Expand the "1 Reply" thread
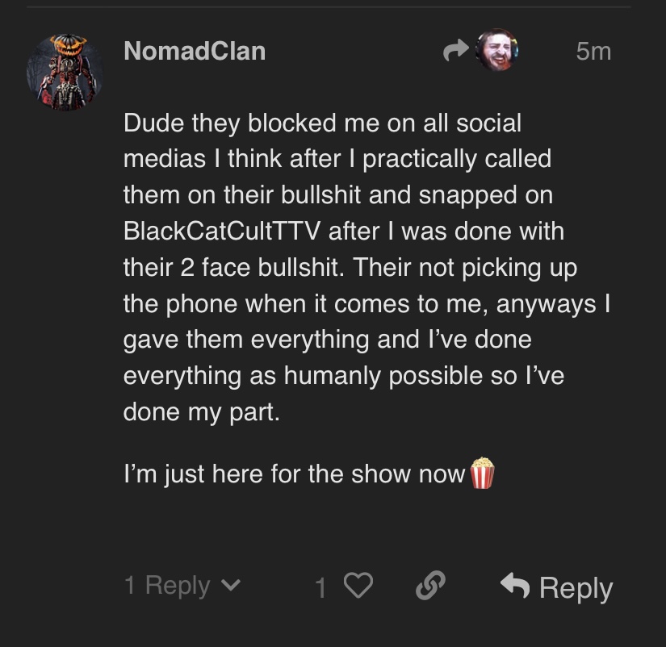Image resolution: width=666 pixels, height=647 pixels. (167, 586)
